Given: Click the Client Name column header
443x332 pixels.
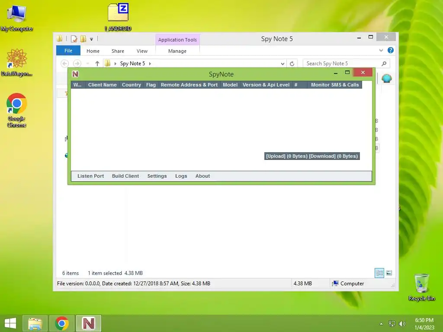Looking at the screenshot, I should [x=102, y=85].
